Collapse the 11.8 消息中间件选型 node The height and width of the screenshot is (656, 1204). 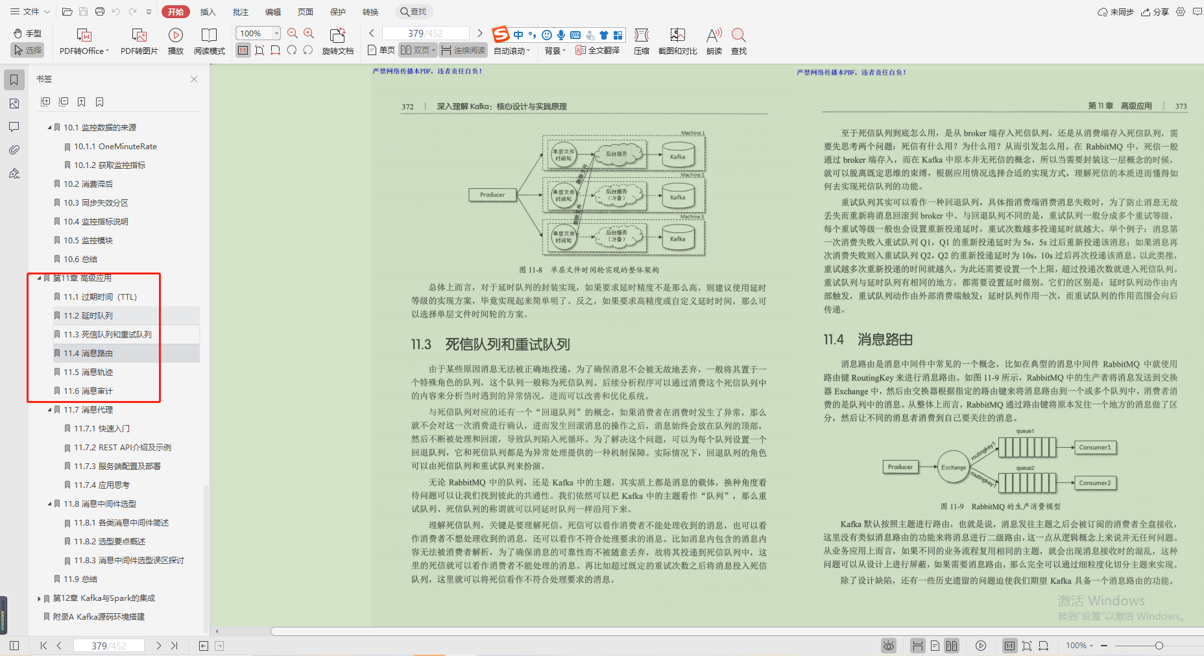pyautogui.click(x=49, y=504)
